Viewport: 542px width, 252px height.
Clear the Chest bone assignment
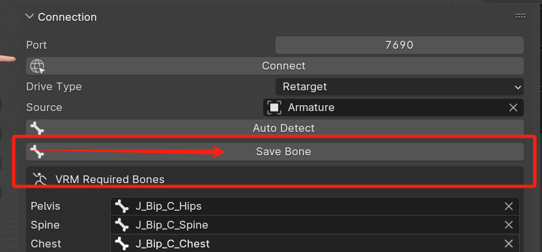click(509, 244)
